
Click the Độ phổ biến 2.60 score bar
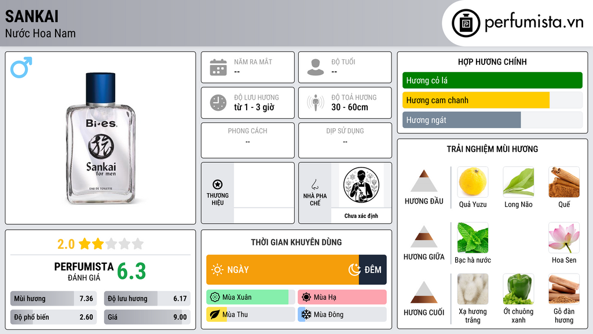click(53, 317)
